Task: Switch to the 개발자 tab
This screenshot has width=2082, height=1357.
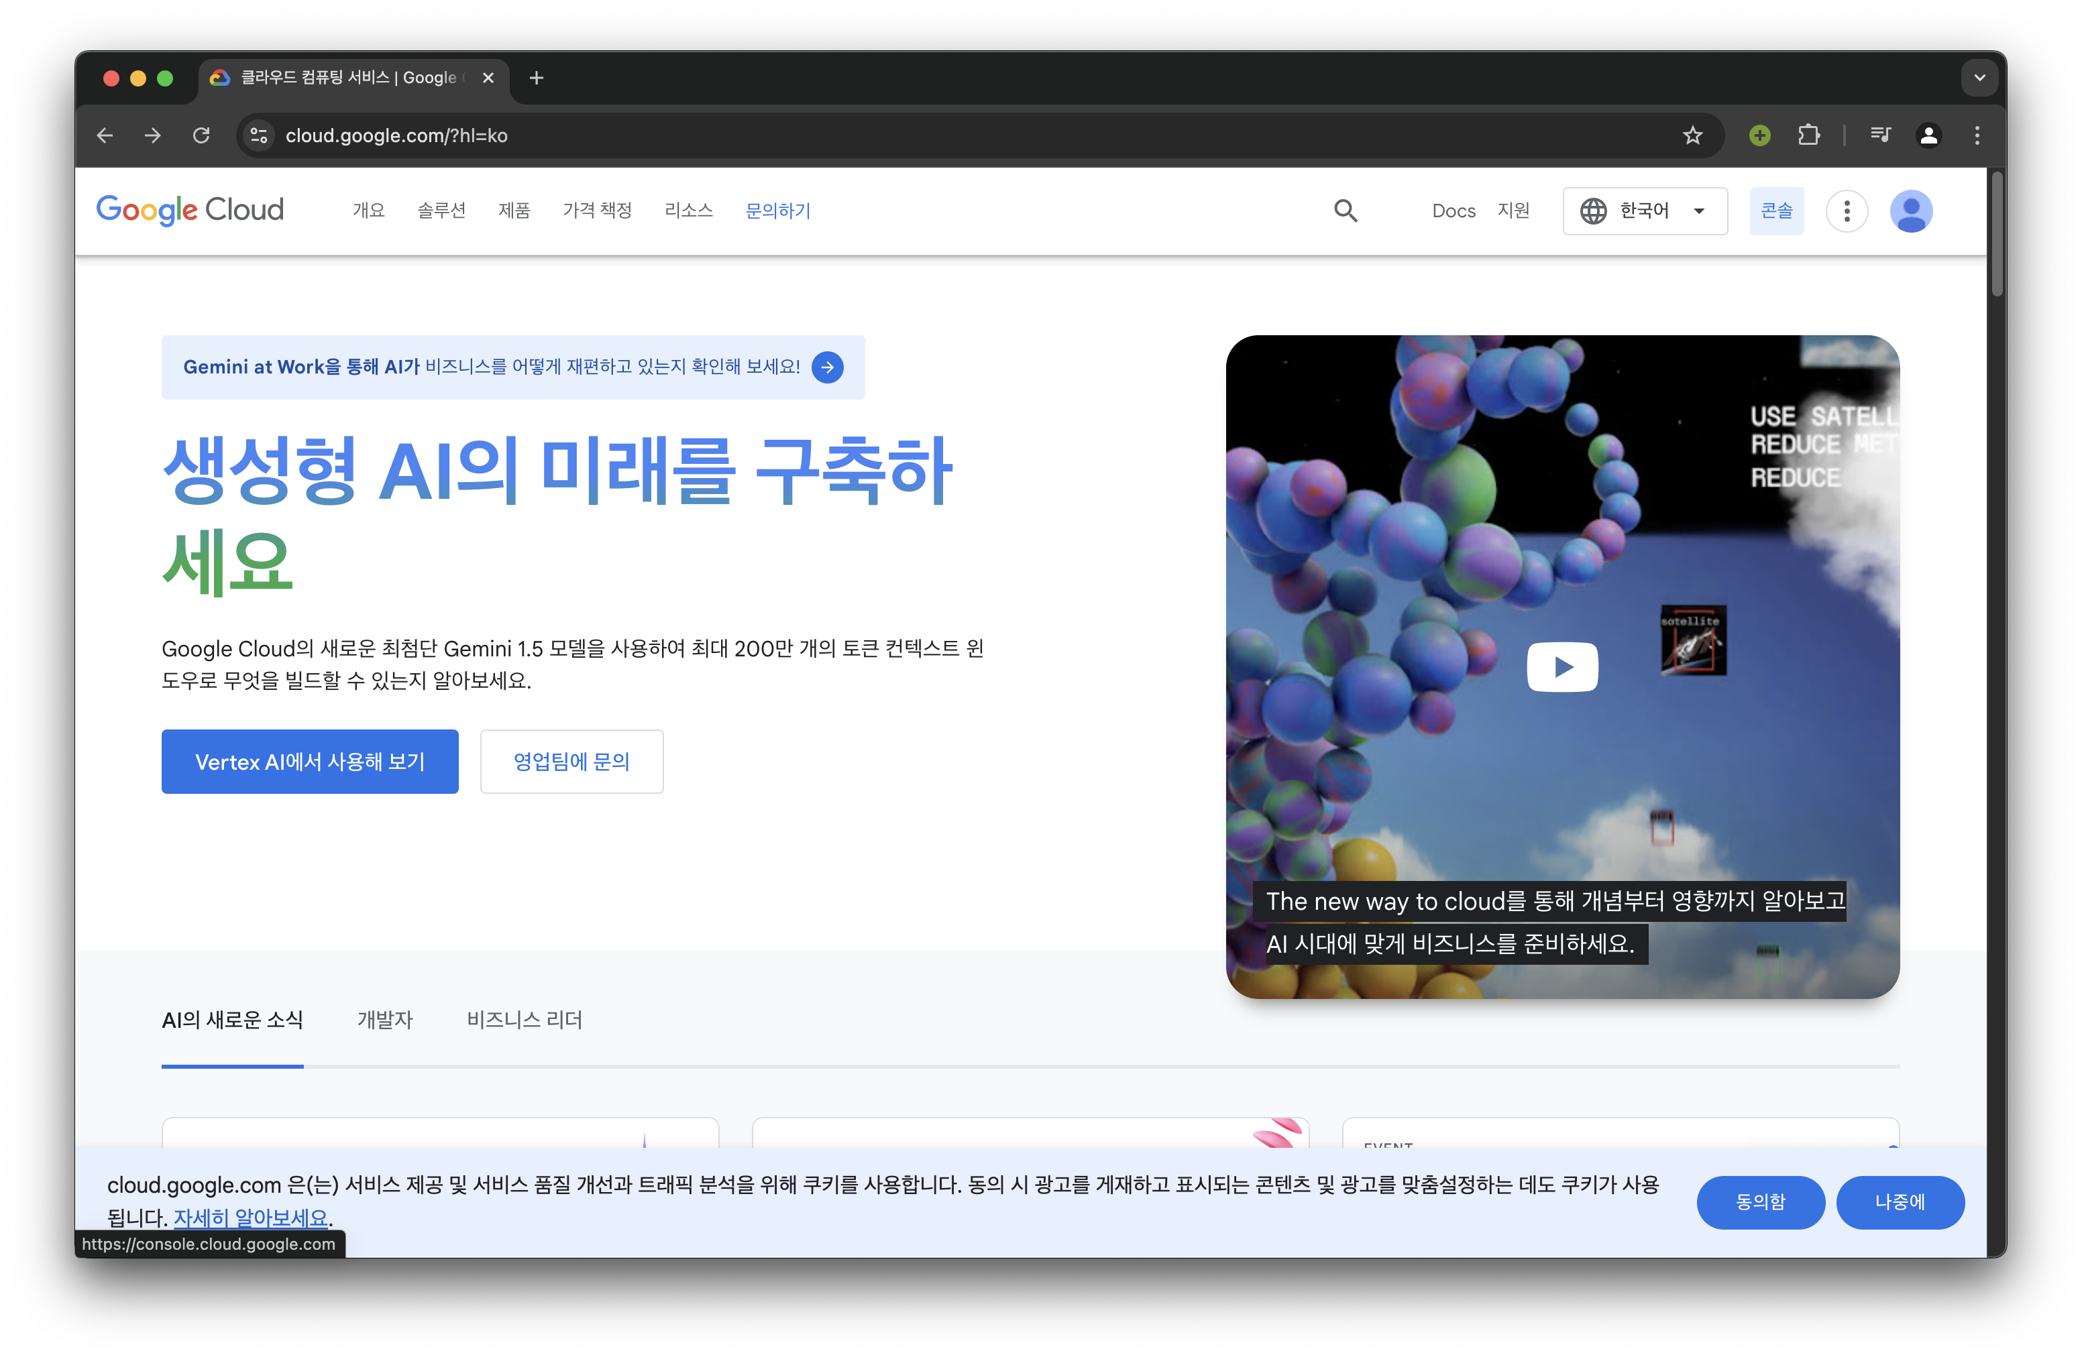Action: (x=385, y=1020)
